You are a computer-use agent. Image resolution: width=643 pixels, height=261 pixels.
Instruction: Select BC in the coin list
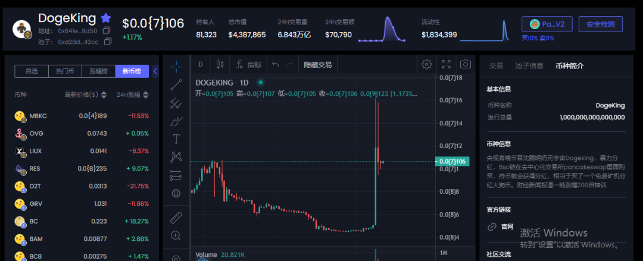pyautogui.click(x=82, y=221)
